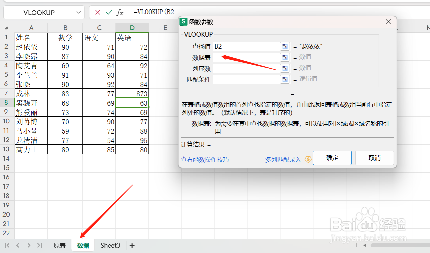Click range selector icon beside 匹配条件 field

284,79
